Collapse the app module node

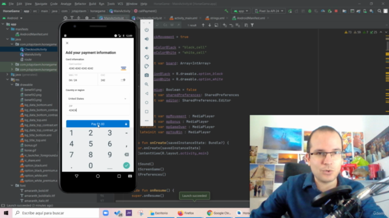click(3, 24)
